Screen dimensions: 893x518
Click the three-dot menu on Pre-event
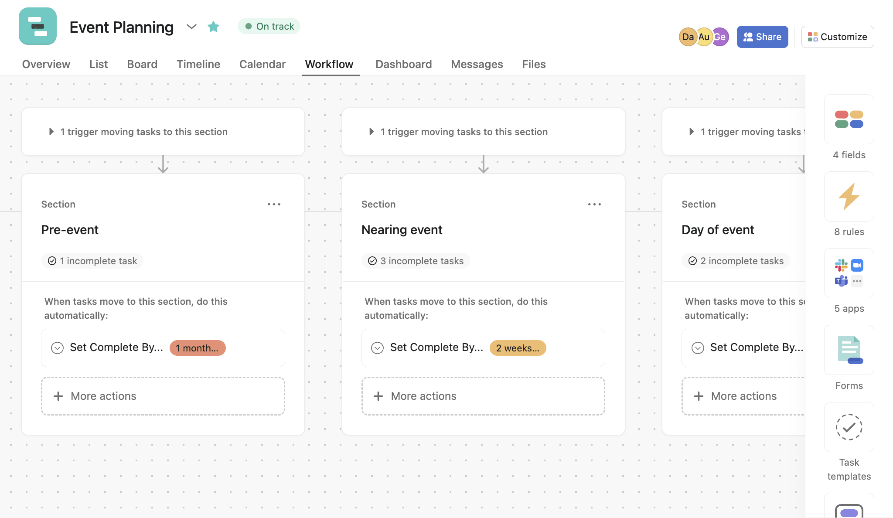pos(274,204)
